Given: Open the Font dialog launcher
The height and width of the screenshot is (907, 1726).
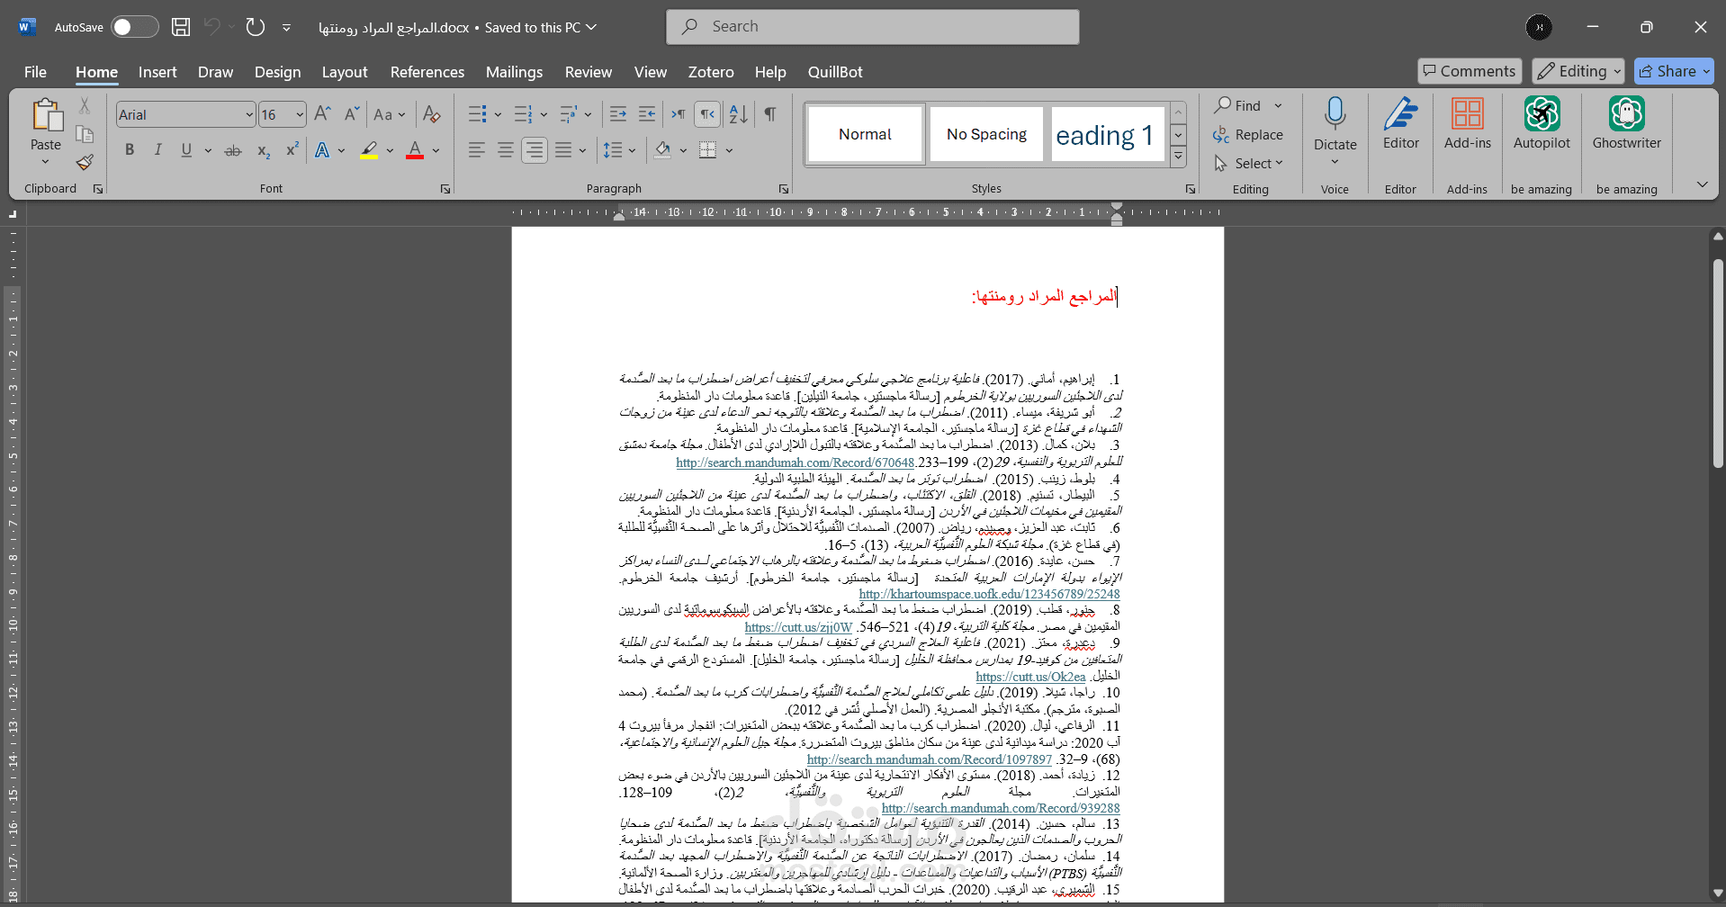Looking at the screenshot, I should (x=445, y=189).
